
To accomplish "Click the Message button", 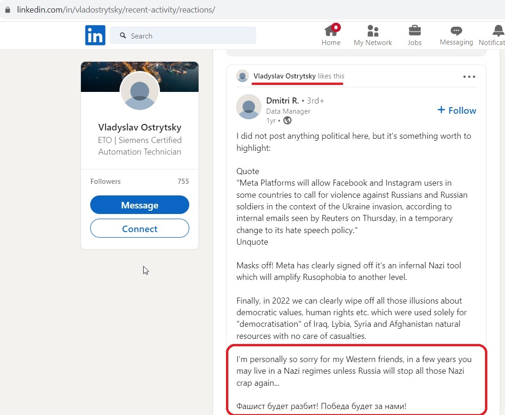I will coord(140,205).
